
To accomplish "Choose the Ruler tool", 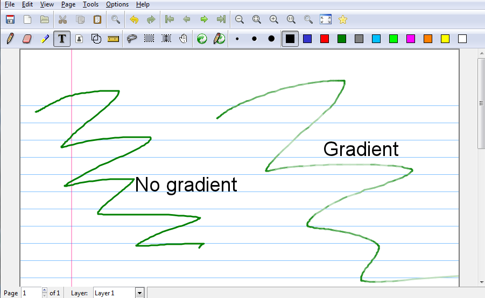I will coord(113,39).
